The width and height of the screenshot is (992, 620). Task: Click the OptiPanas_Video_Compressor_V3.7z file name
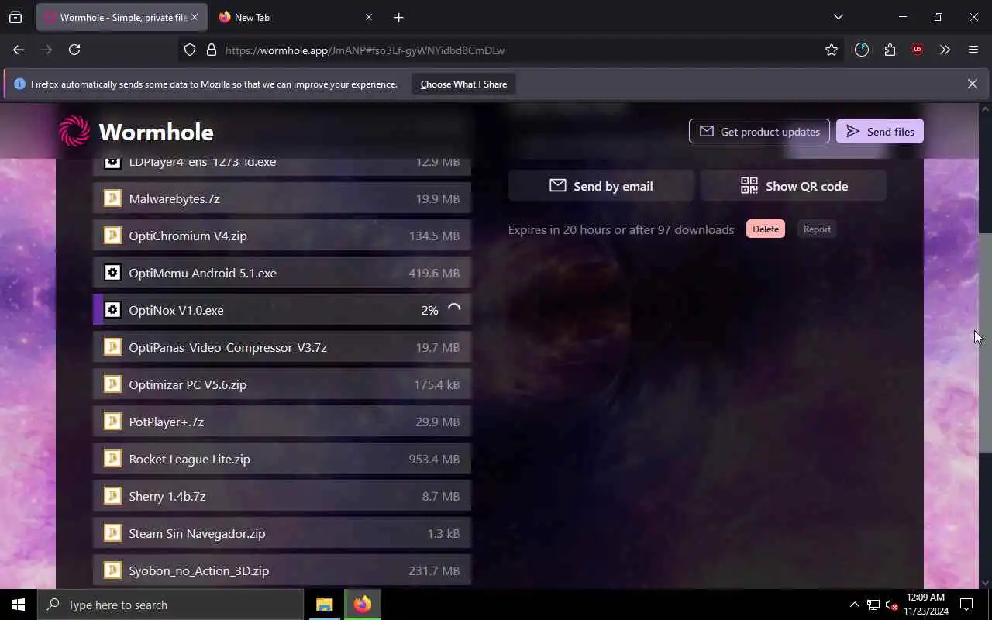tap(228, 347)
